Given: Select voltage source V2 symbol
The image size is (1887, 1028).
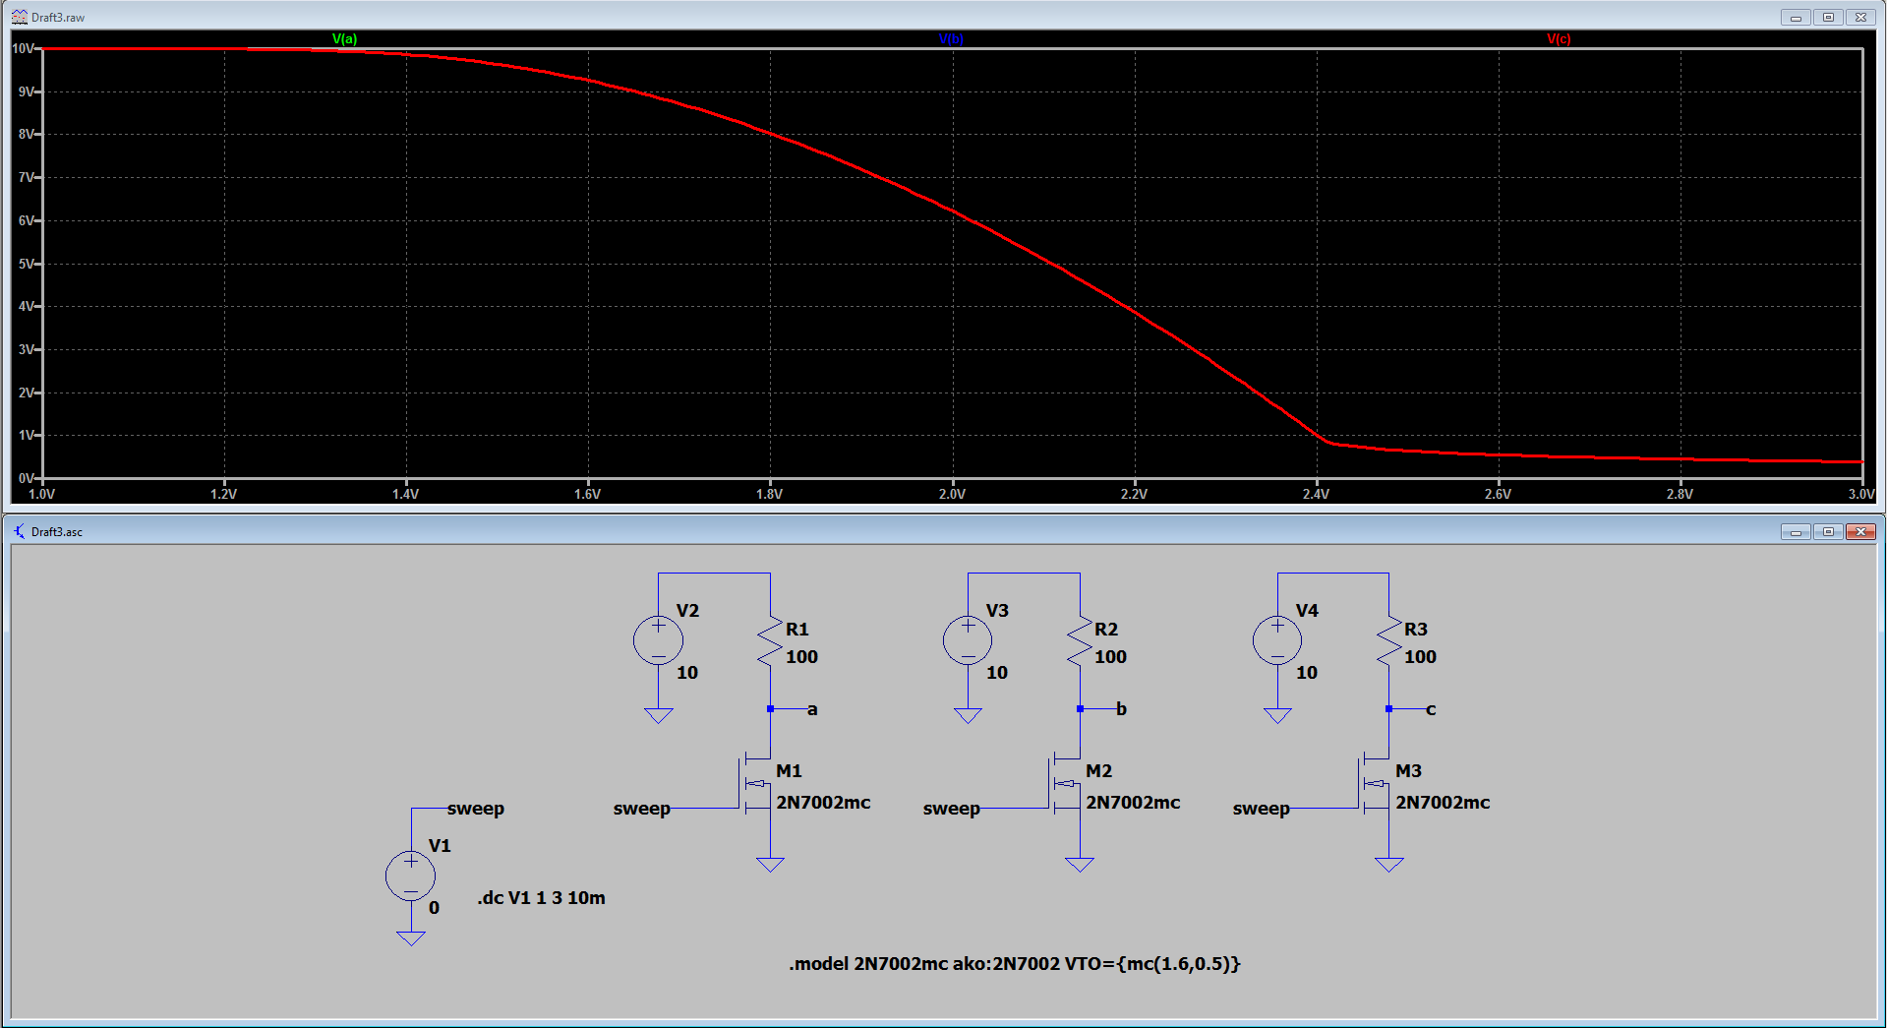Looking at the screenshot, I should pos(659,640).
